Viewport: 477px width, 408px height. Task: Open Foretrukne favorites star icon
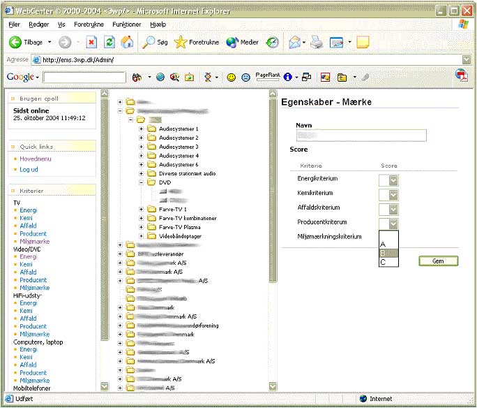[181, 42]
